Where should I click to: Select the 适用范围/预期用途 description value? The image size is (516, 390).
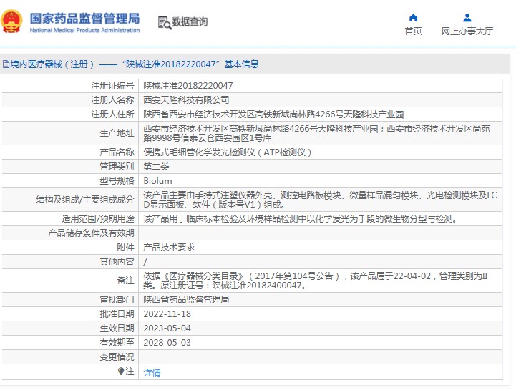300,218
